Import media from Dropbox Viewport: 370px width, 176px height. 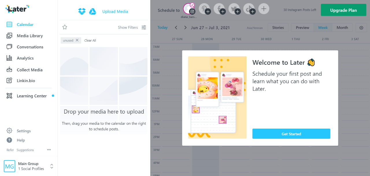pyautogui.click(x=82, y=12)
